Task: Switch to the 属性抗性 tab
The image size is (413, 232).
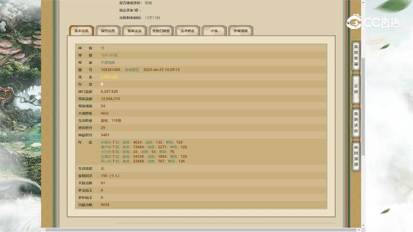Action: tap(108, 30)
